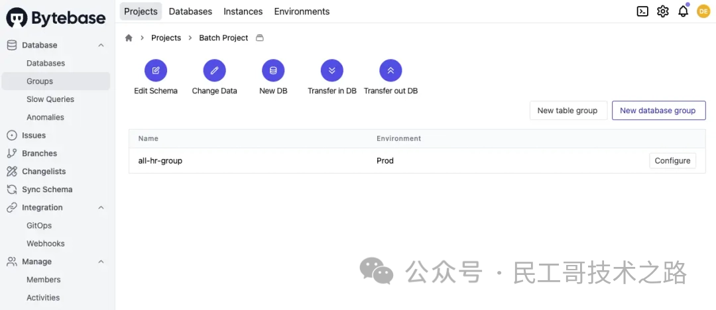
Task: Click the Change Data pencil icon
Action: (215, 71)
